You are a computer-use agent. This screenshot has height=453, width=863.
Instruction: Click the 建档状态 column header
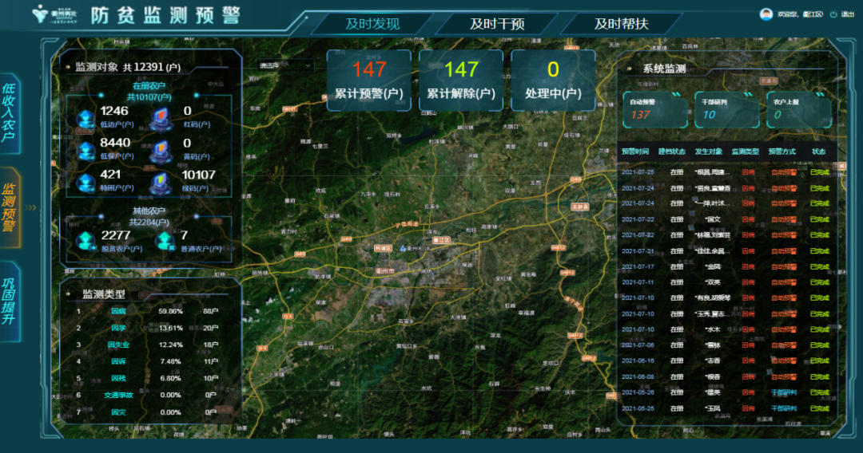(671, 152)
